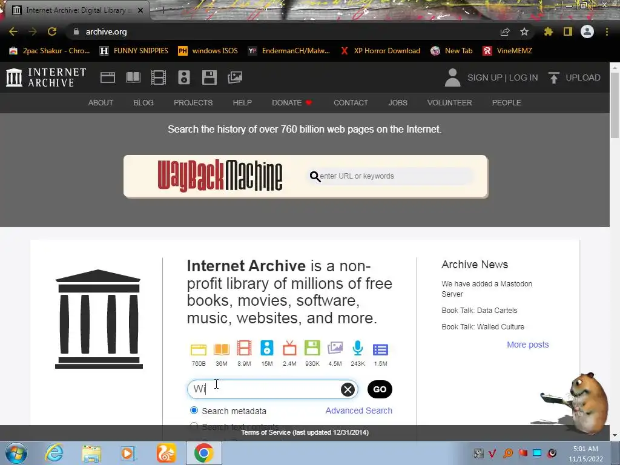Open PEOPLE menu item
The height and width of the screenshot is (465, 620).
pyautogui.click(x=507, y=103)
